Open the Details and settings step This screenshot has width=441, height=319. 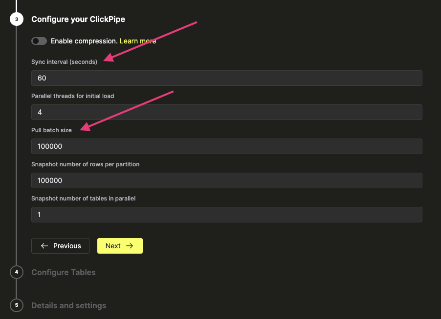(68, 305)
